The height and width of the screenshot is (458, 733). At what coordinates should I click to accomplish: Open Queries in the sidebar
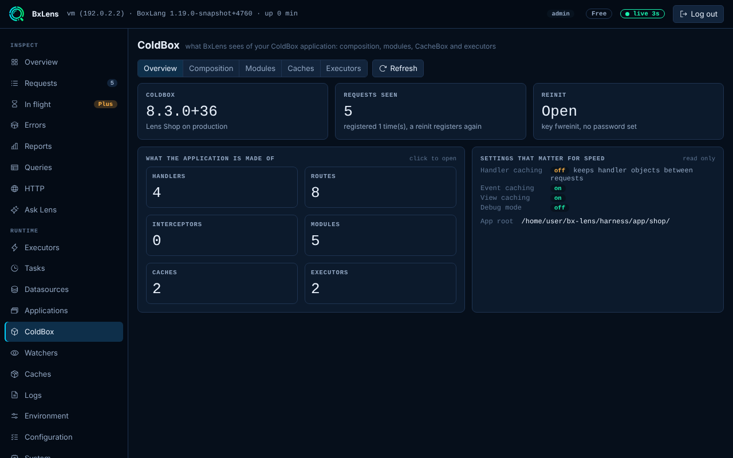pyautogui.click(x=64, y=167)
